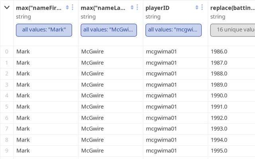Sort the max("nameLast") column
This screenshot has height=159, width=255.
point(132,8)
